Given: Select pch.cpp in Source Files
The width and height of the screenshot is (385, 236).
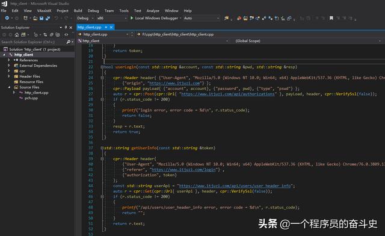Looking at the screenshot, I should (x=31, y=98).
